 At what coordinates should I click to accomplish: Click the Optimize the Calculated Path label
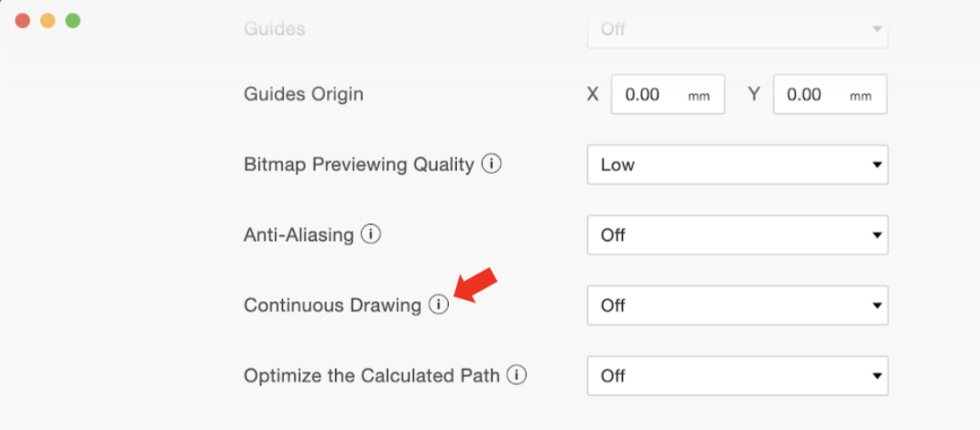(372, 376)
